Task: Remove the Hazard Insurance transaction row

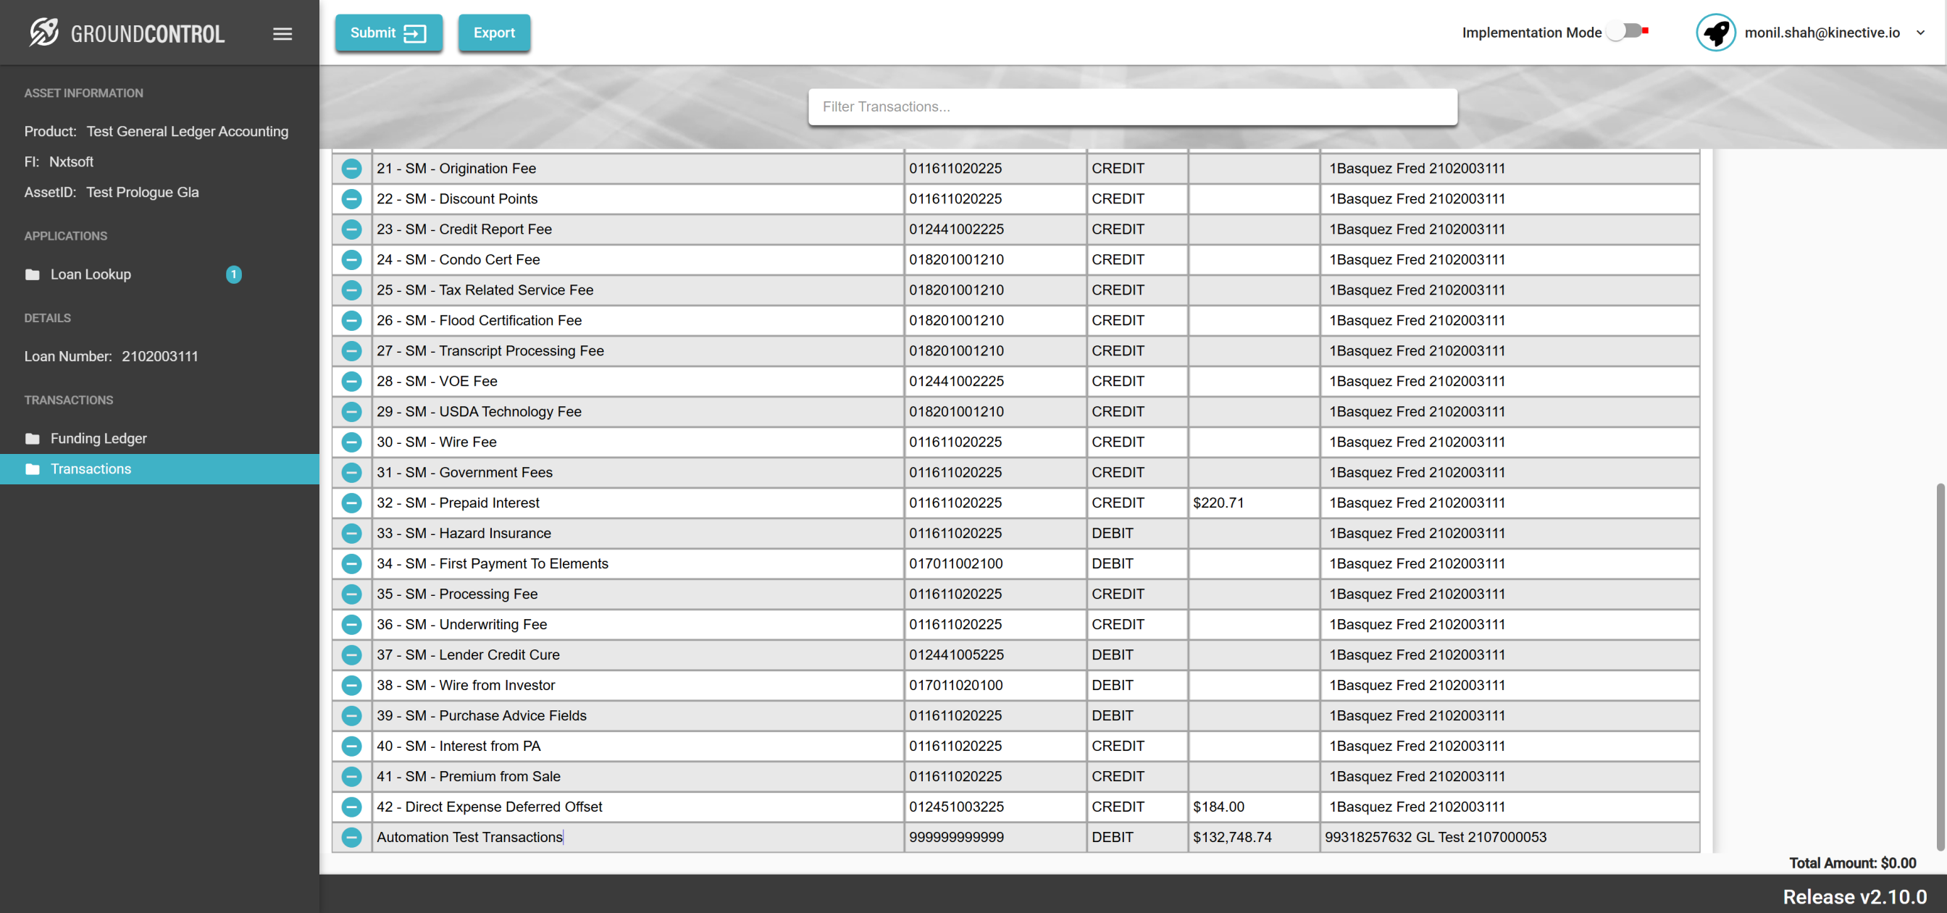Action: pyautogui.click(x=351, y=533)
